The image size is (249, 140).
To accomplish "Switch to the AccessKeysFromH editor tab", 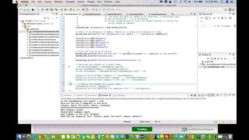I will [158, 14].
